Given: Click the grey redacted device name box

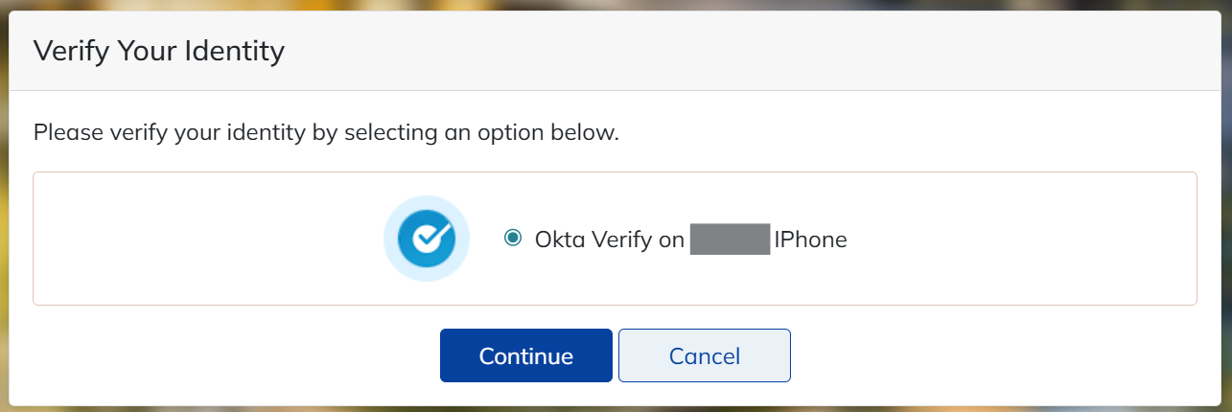Looking at the screenshot, I should (x=730, y=239).
